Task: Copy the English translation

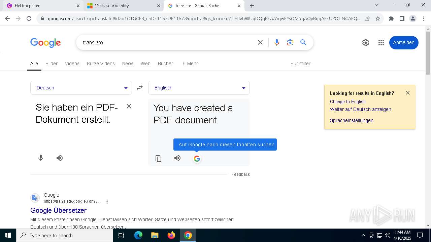Action: click(159, 159)
